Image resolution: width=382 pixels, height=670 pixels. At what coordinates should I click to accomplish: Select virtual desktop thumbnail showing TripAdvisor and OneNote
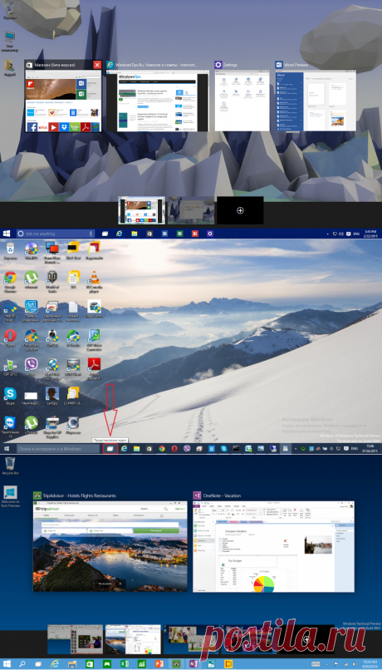[x=133, y=639]
